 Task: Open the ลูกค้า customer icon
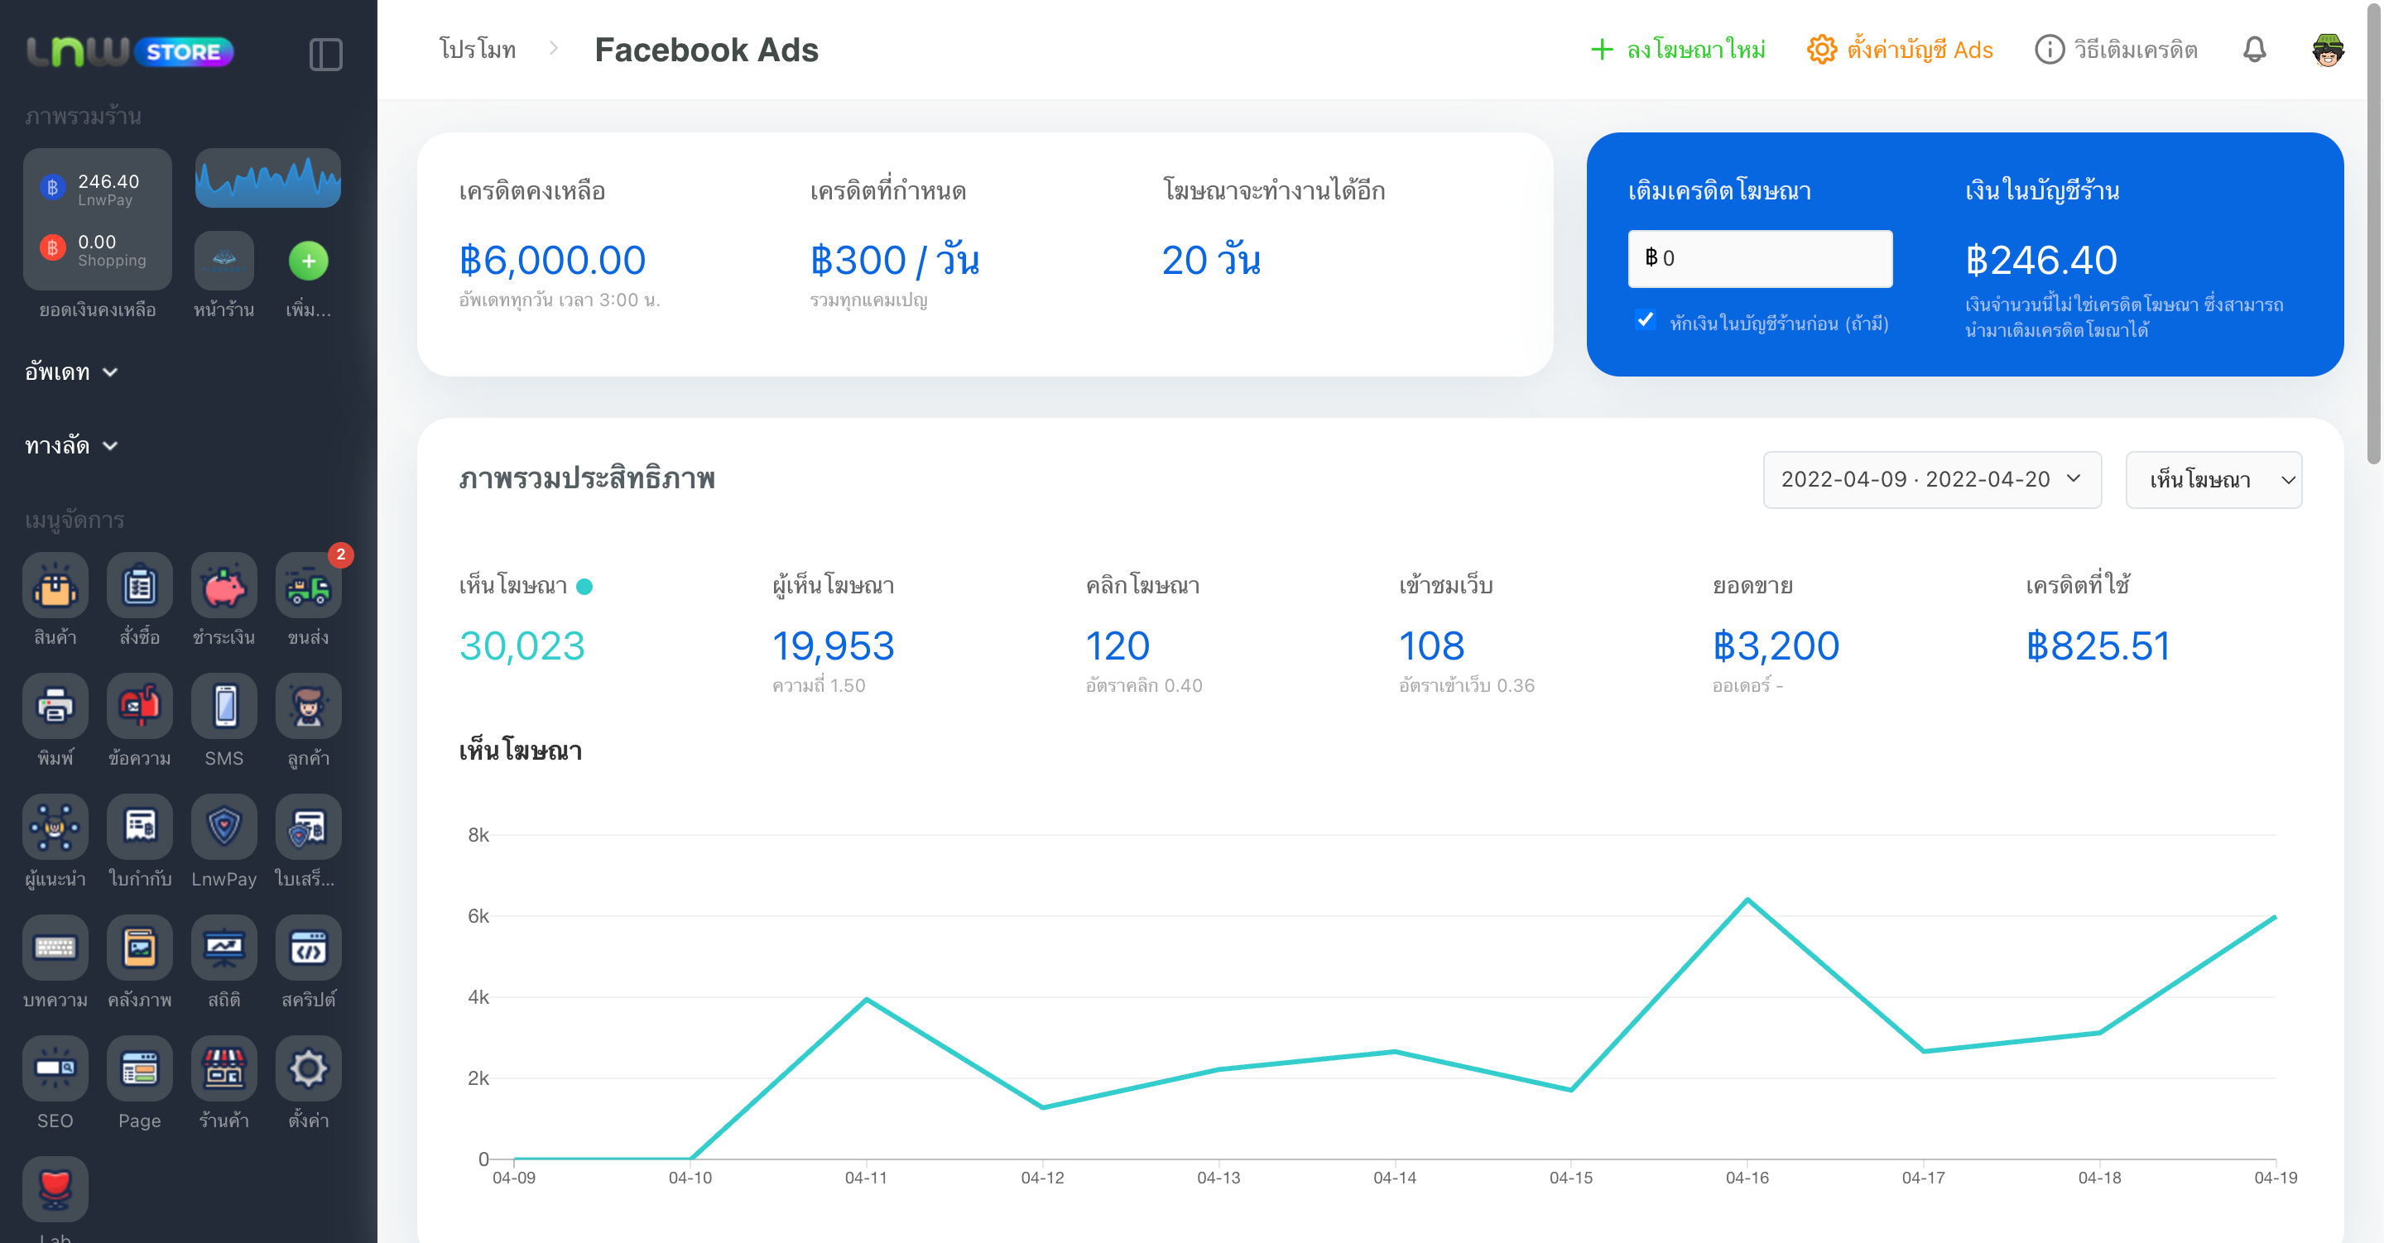308,706
